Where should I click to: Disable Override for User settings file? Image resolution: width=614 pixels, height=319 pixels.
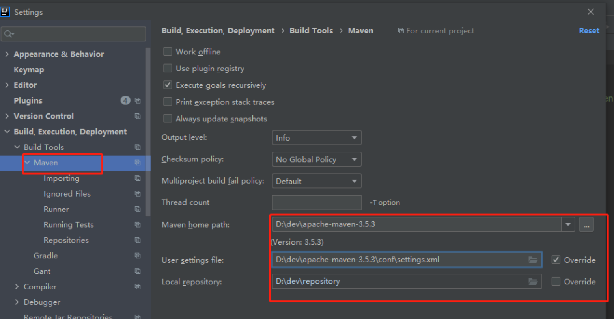(556, 260)
